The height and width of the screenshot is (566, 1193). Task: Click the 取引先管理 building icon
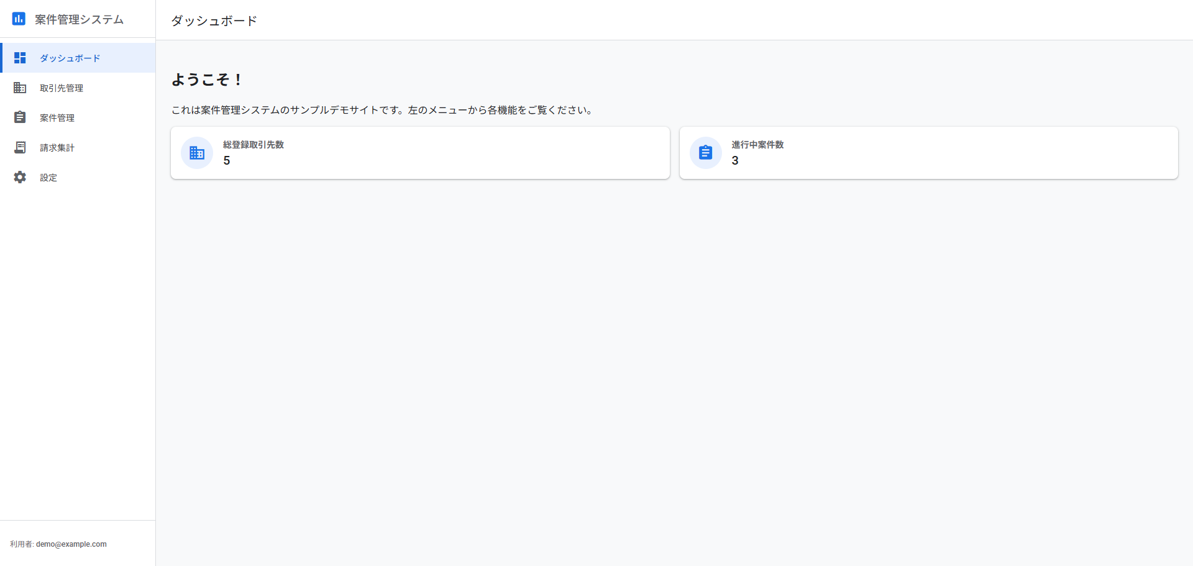coord(20,88)
